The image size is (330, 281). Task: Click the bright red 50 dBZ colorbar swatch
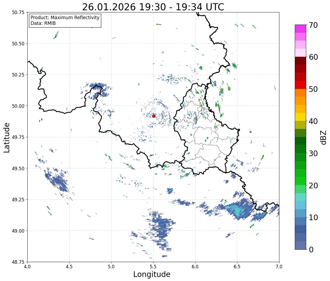pos(300,85)
